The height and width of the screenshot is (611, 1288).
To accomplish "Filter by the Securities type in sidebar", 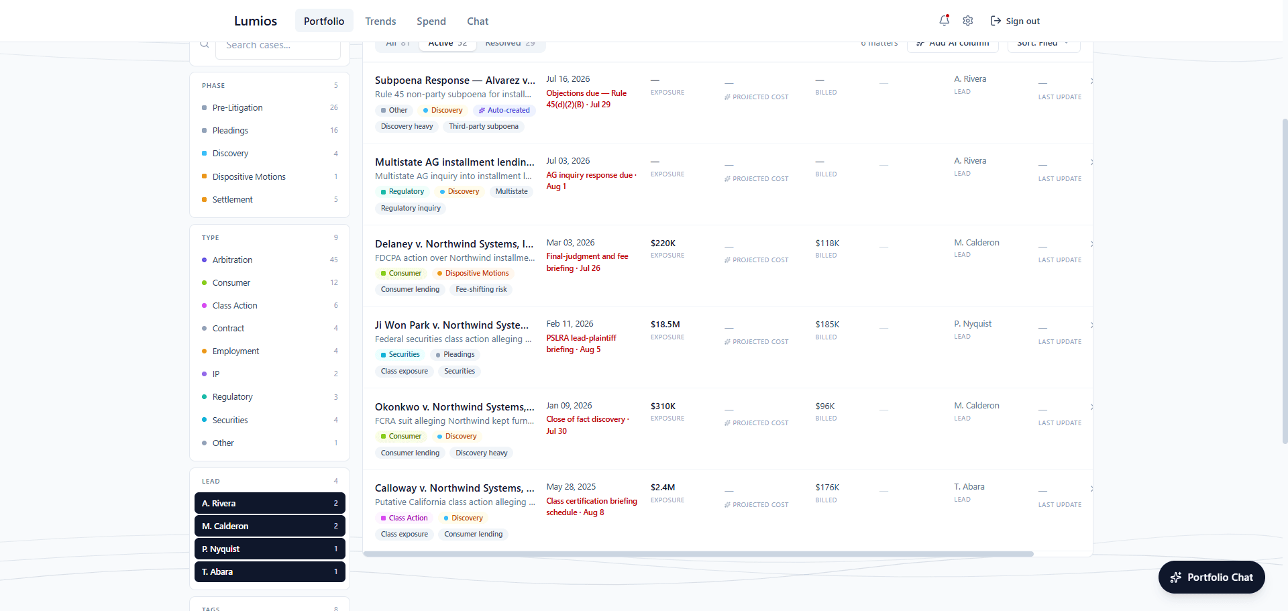I will click(x=270, y=420).
